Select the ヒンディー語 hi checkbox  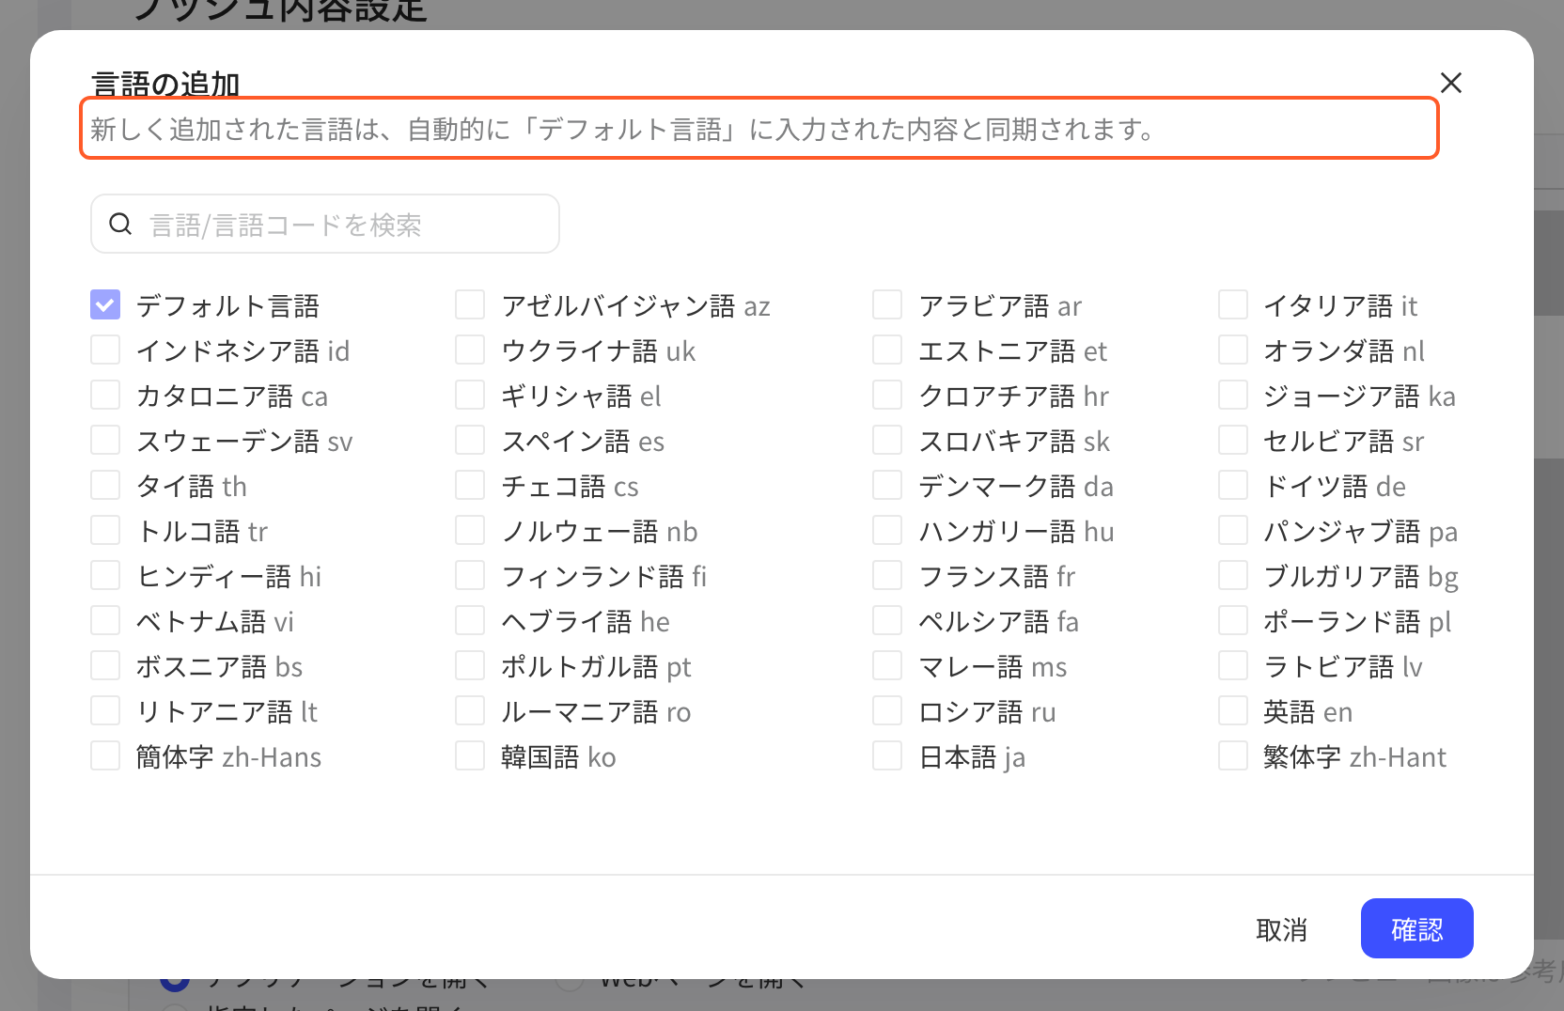point(105,575)
